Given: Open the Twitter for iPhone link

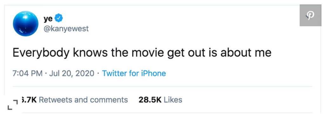Looking at the screenshot, I should coord(134,73).
